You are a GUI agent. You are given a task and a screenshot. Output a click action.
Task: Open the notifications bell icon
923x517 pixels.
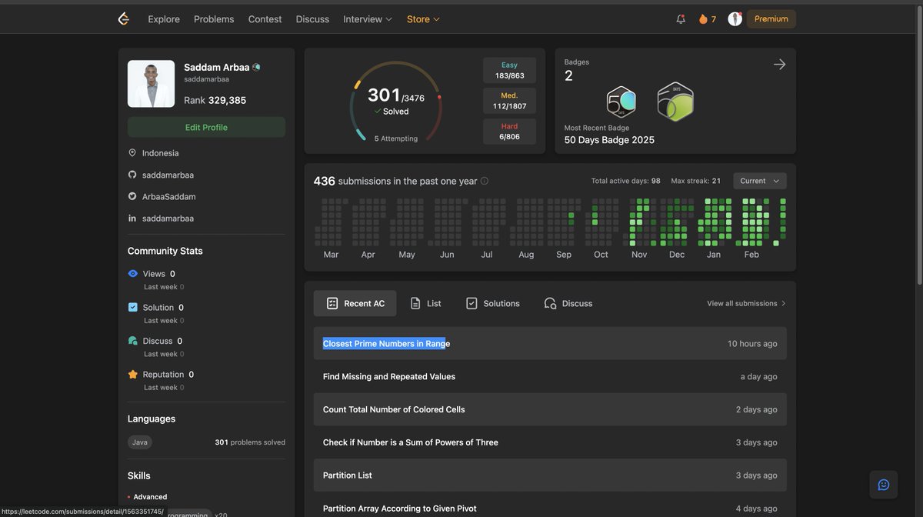click(681, 19)
